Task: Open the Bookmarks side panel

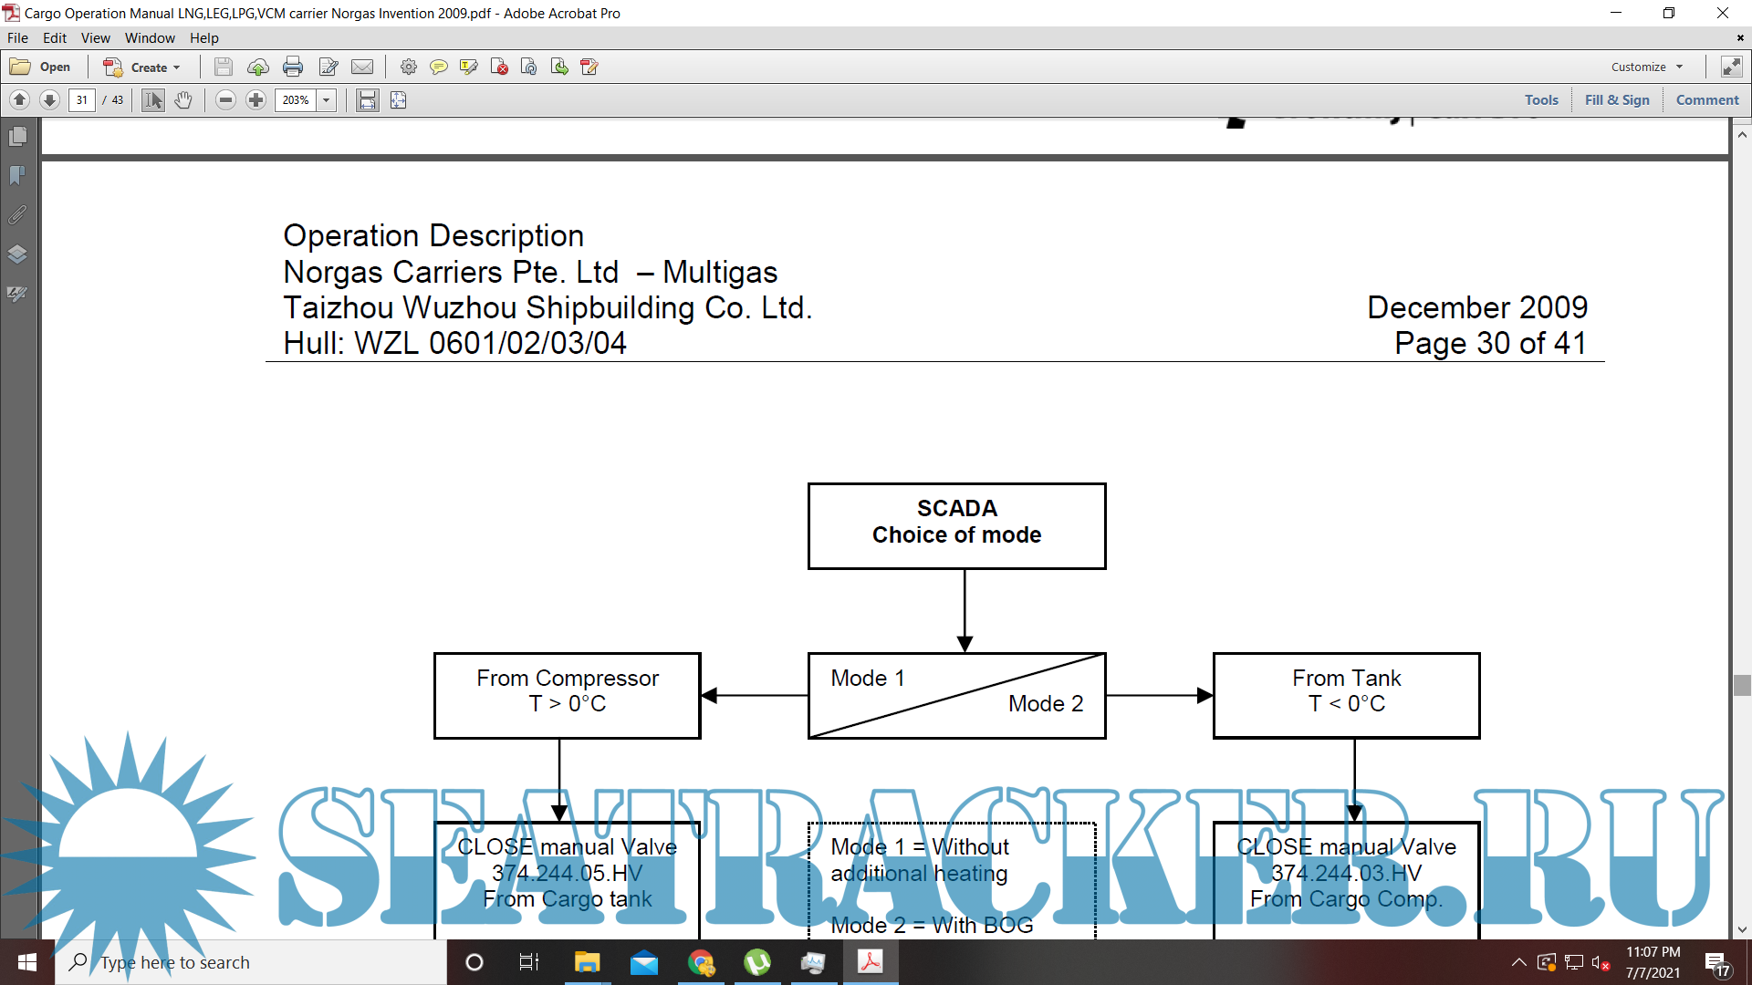Action: [17, 175]
